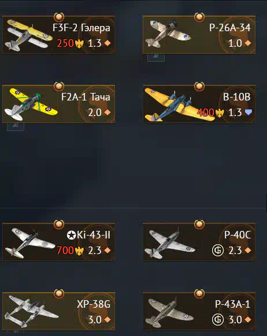Select the Ki-43-II aircraft card
This screenshot has width=267, height=336.
click(x=58, y=242)
